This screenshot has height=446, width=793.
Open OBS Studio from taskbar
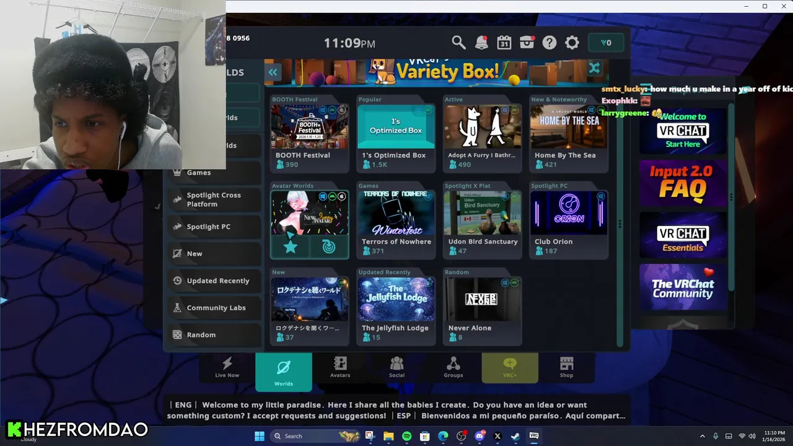[461, 436]
